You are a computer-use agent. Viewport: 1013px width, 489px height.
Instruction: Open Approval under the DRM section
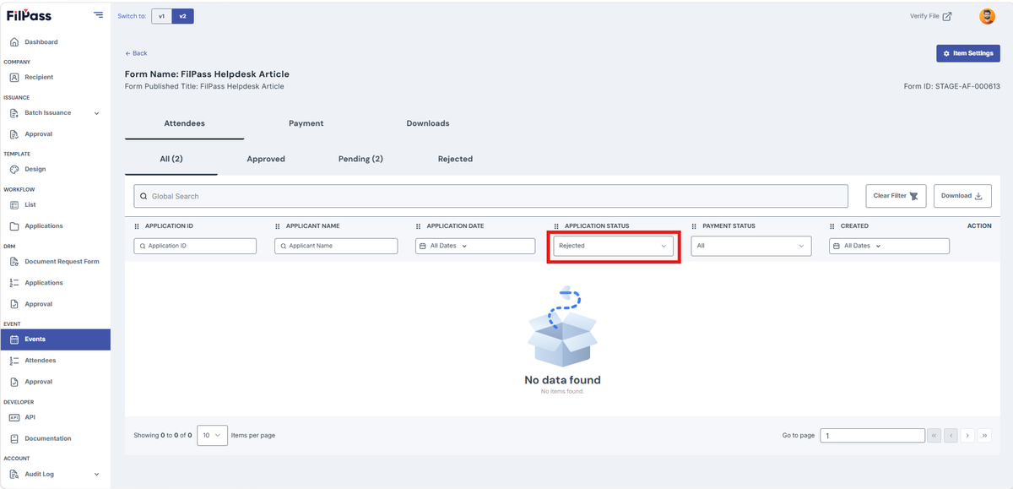38,304
